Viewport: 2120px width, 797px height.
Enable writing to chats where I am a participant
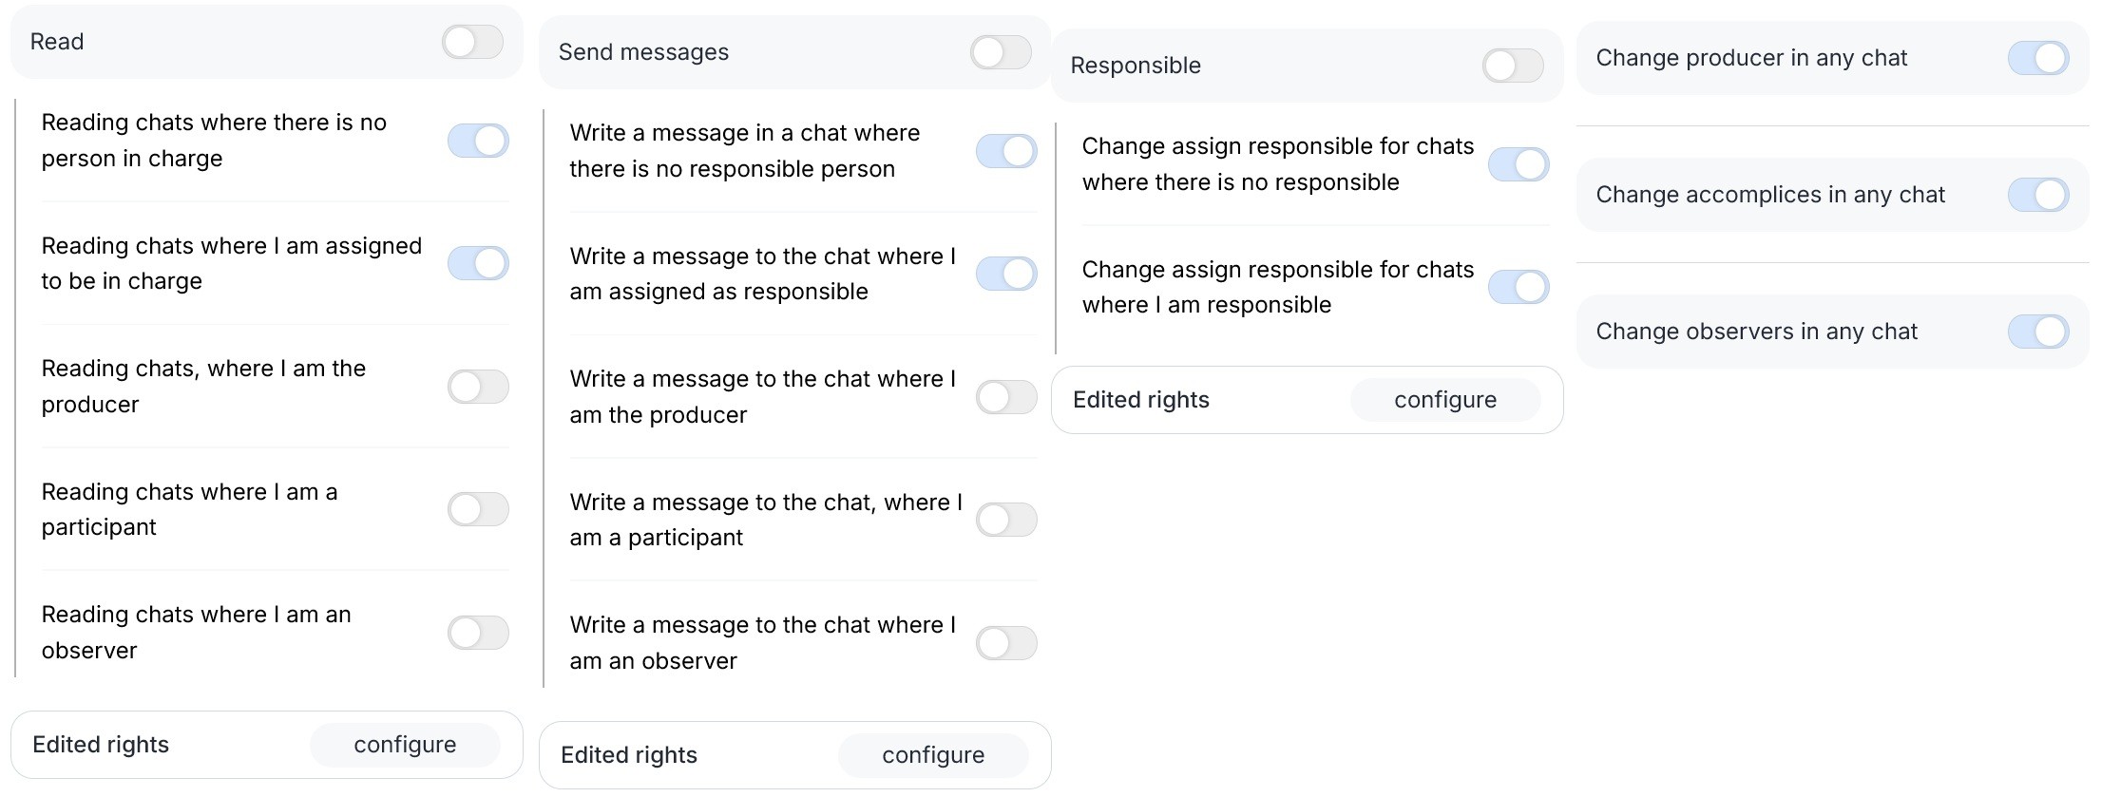coord(1006,520)
